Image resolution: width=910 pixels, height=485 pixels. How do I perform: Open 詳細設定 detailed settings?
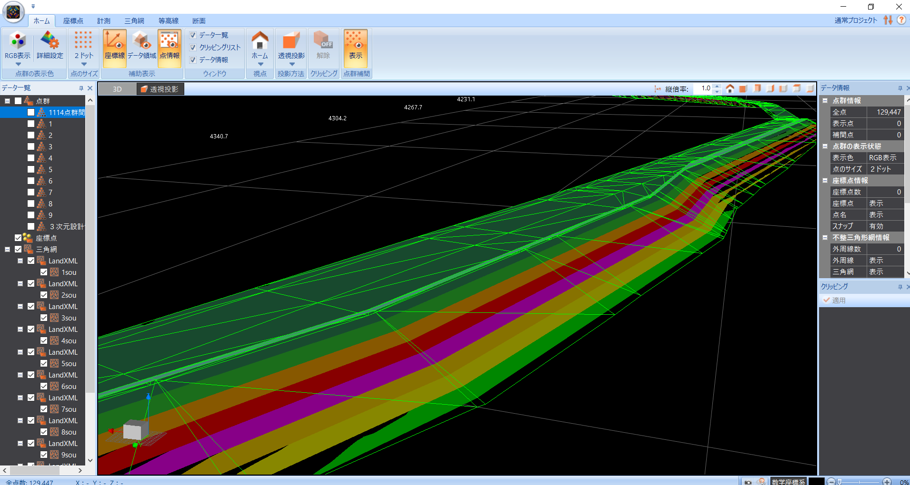click(x=50, y=42)
